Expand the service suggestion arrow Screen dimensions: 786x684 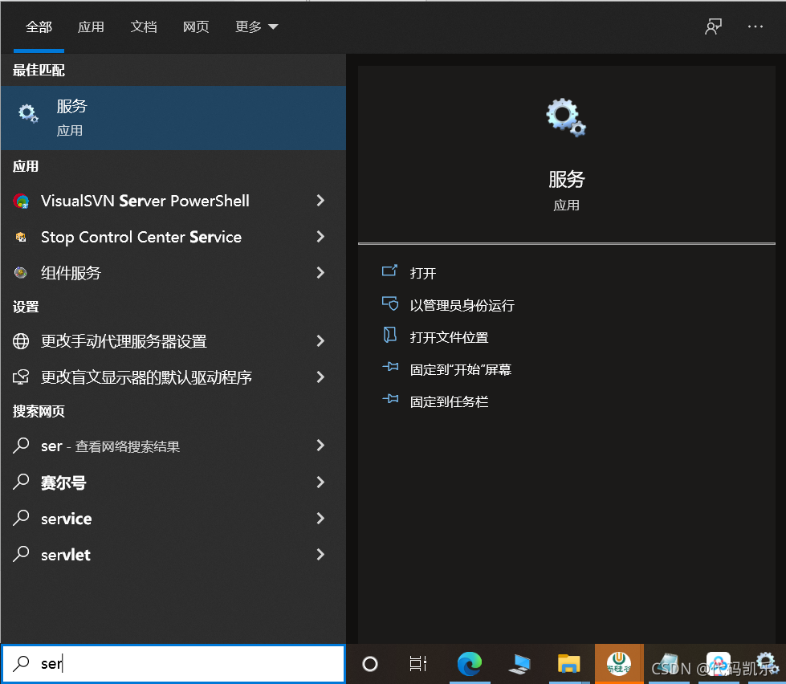(321, 518)
